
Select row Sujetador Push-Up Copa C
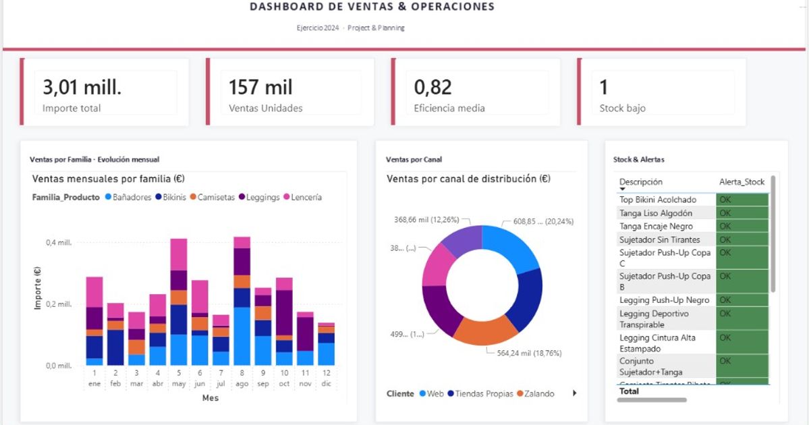[x=692, y=258]
